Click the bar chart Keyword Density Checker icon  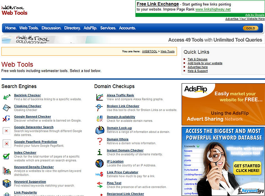[x=7, y=171]
